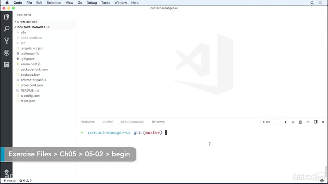Open .angular-cli.json file
The height and width of the screenshot is (184, 328).
click(32, 48)
